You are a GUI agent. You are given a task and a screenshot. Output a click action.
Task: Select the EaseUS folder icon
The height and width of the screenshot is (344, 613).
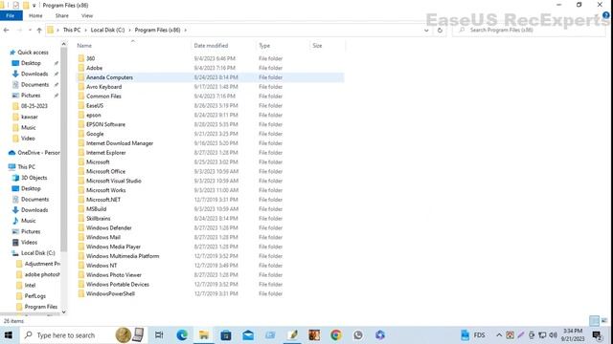[80, 106]
